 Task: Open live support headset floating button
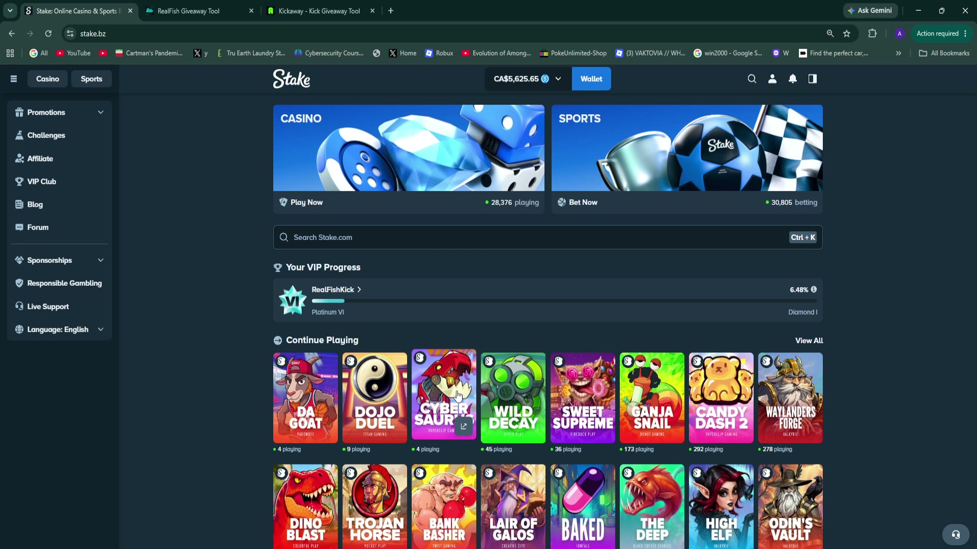pos(956,534)
